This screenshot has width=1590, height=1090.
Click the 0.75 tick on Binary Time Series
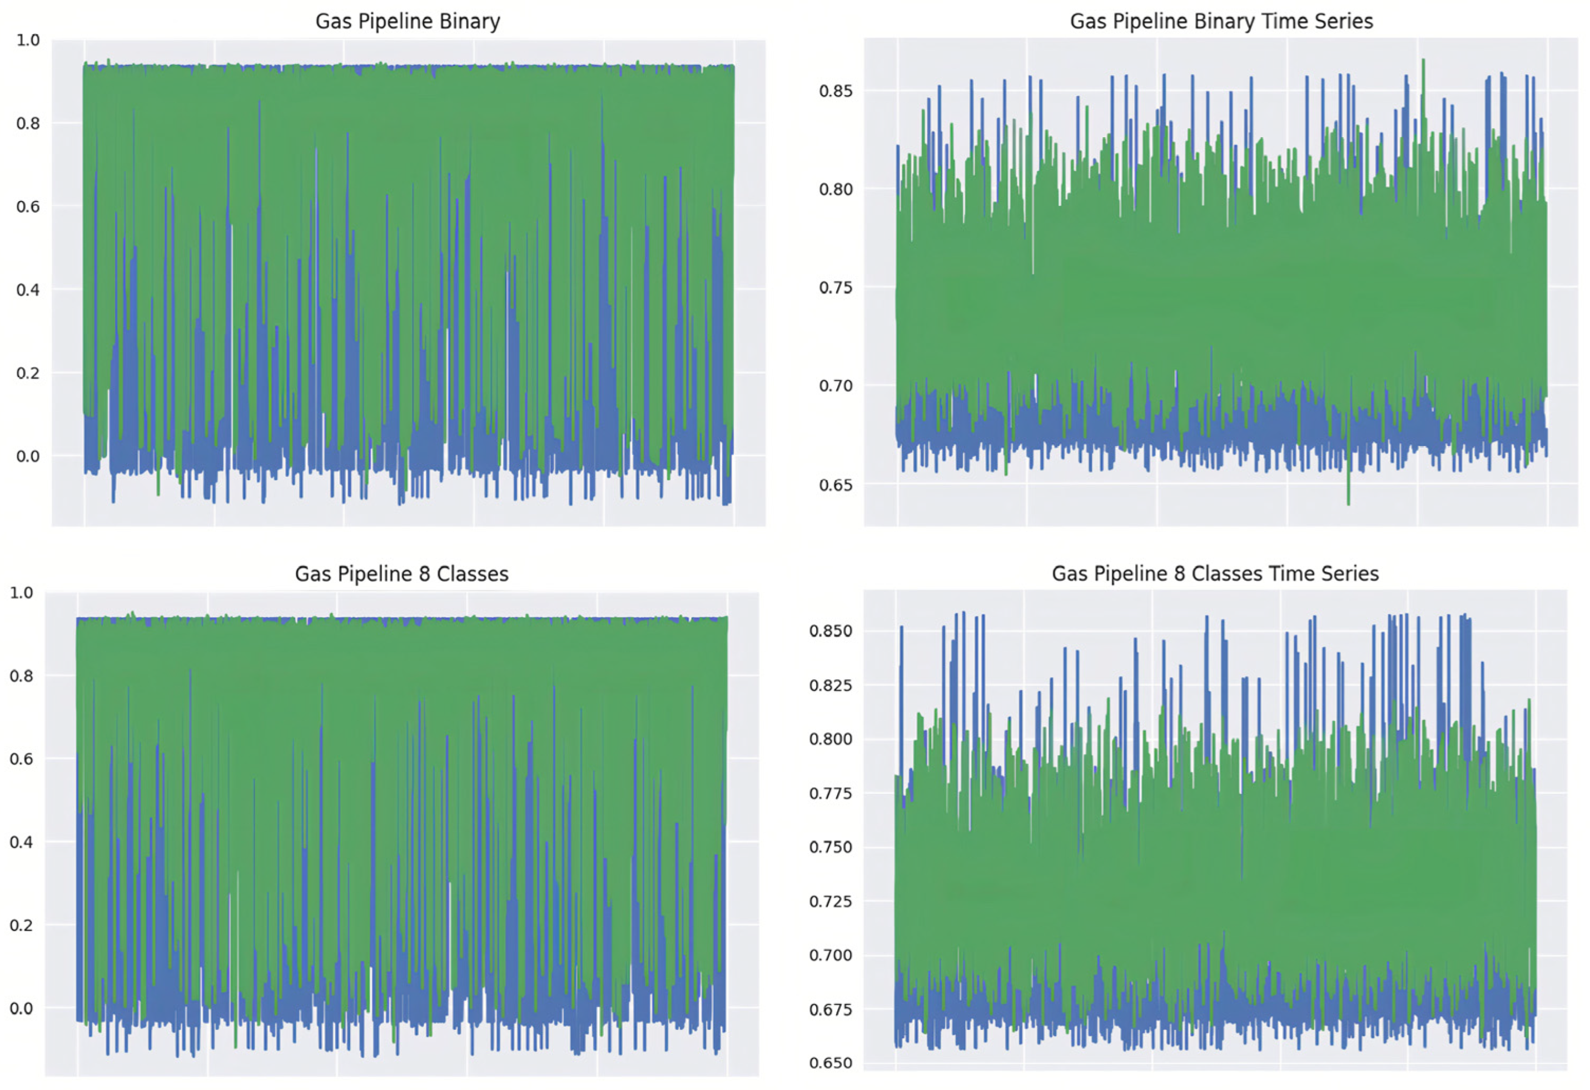click(836, 288)
